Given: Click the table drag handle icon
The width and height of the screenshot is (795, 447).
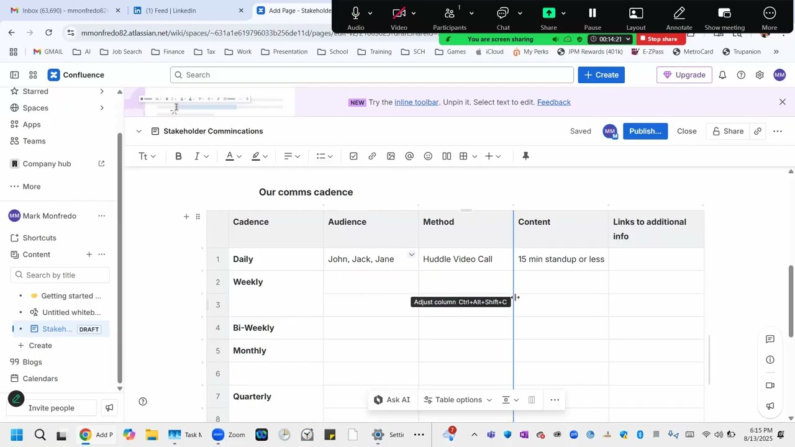Looking at the screenshot, I should pos(198,217).
